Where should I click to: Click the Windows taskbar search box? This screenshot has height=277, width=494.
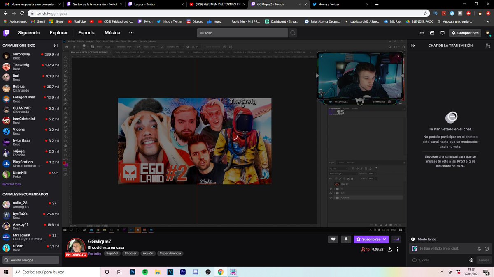coord(56,272)
